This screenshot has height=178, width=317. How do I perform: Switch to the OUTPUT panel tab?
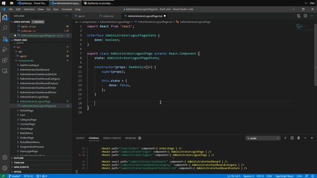[80, 138]
